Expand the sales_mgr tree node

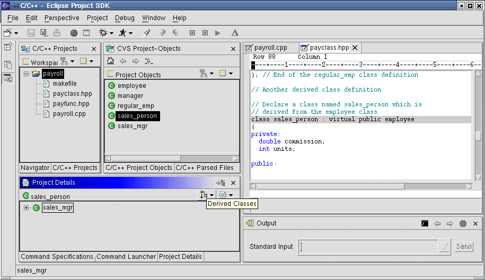(26, 208)
